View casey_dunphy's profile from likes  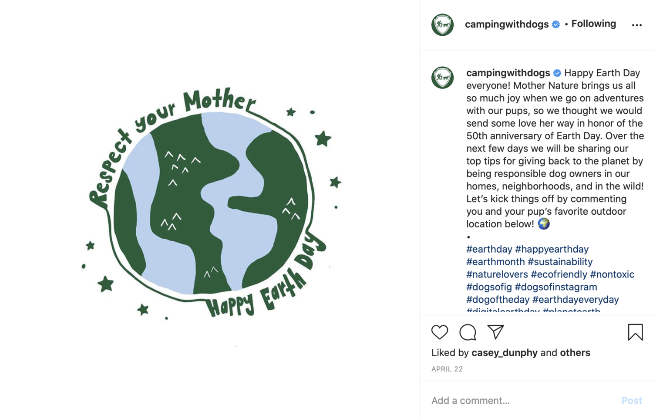[504, 353]
